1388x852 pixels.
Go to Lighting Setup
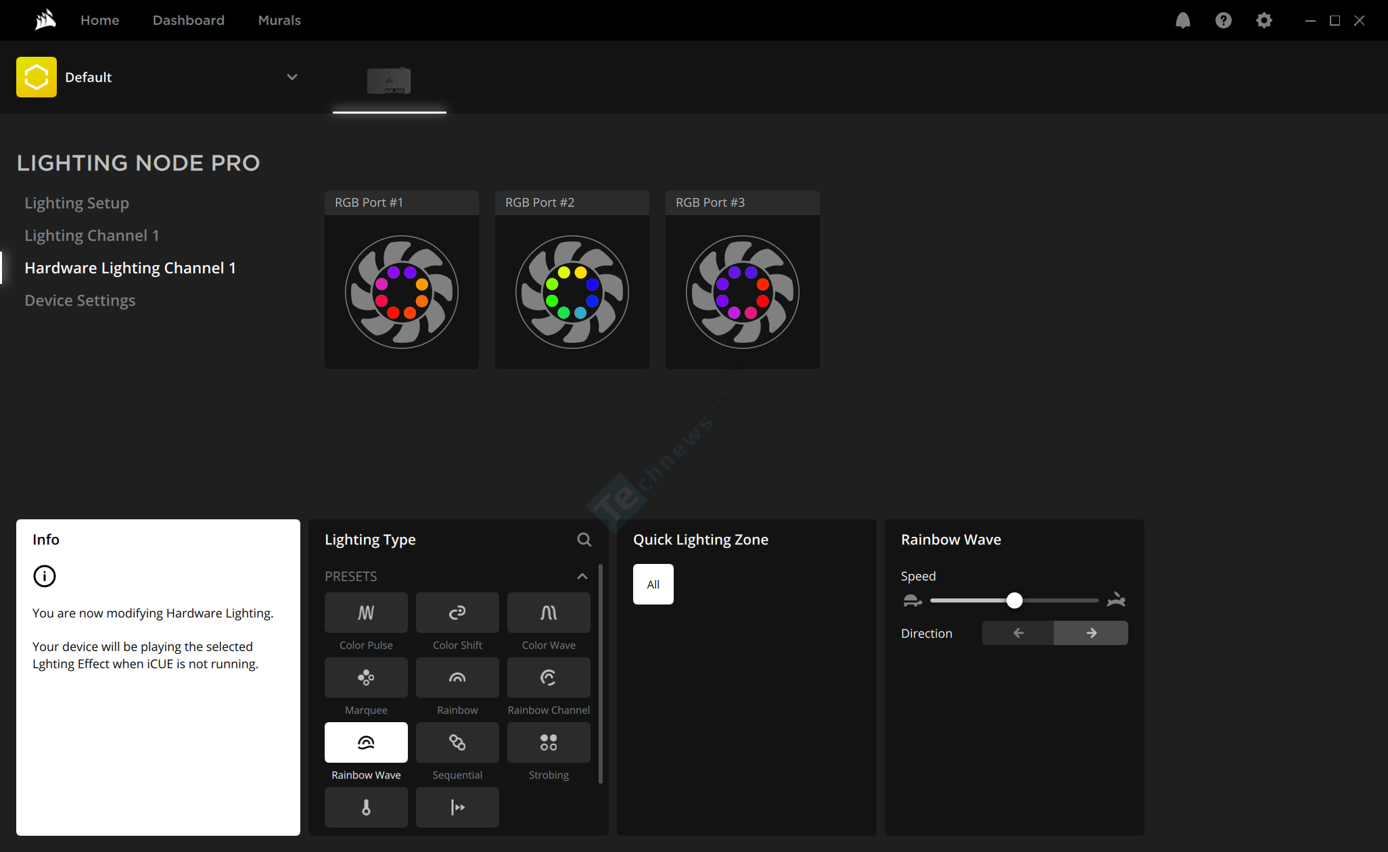76,203
